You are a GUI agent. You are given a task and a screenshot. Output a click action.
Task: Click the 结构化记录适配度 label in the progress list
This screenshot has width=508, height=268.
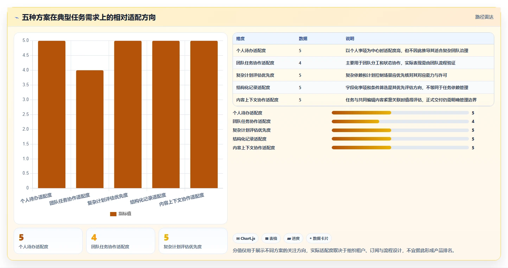pyautogui.click(x=250, y=139)
